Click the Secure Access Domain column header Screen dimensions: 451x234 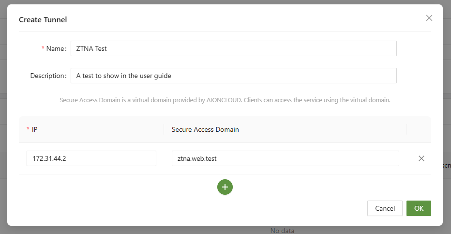[205, 129]
